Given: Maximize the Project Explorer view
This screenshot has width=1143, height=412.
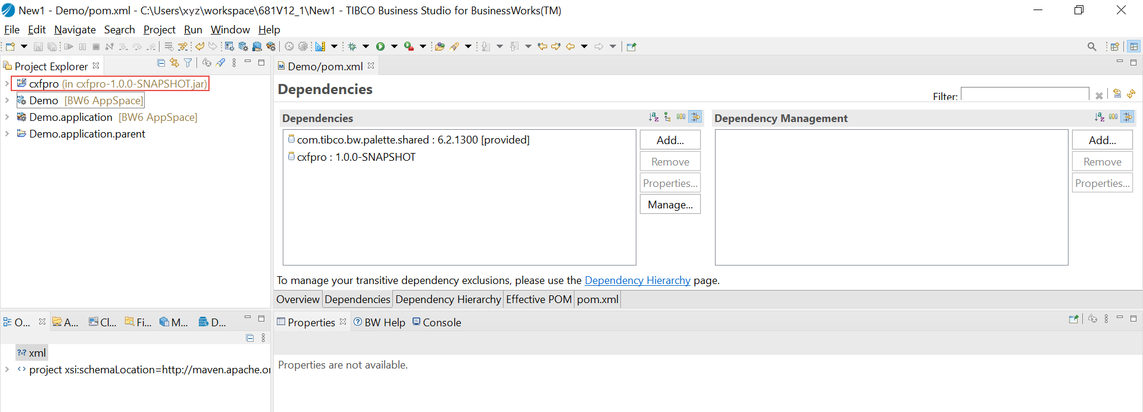Looking at the screenshot, I should [261, 62].
